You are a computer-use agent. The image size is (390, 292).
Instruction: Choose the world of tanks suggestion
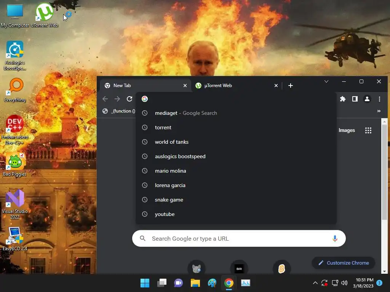click(x=236, y=142)
